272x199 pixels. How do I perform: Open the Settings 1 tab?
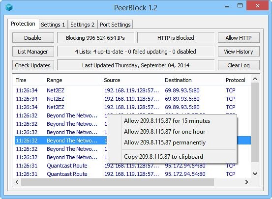tap(53, 25)
